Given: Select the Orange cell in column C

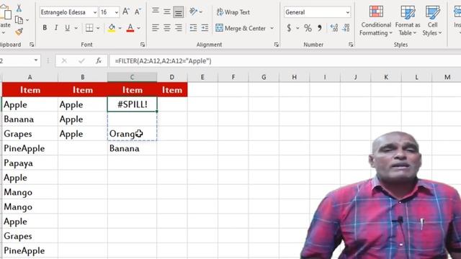Looking at the screenshot, I should tap(132, 134).
